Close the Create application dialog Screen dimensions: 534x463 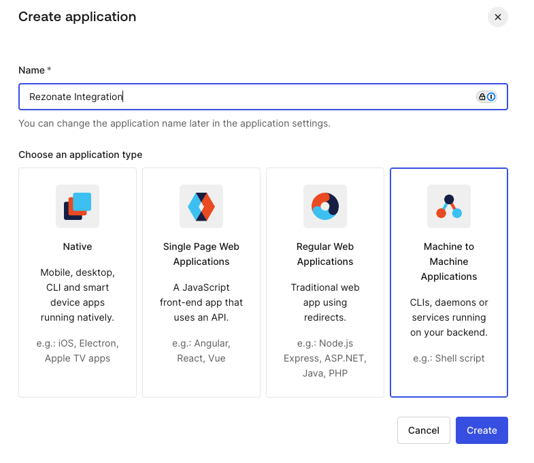tap(498, 17)
